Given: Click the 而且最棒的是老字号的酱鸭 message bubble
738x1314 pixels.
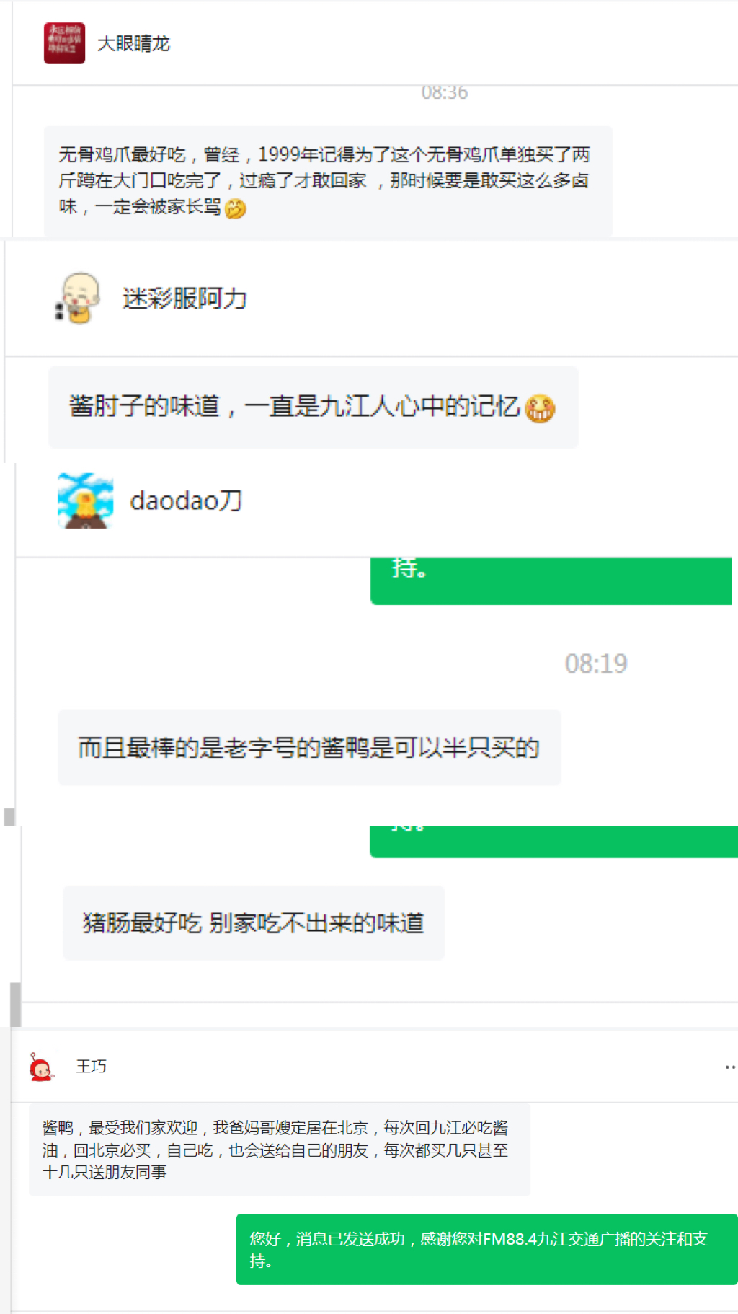Looking at the screenshot, I should pyautogui.click(x=309, y=748).
